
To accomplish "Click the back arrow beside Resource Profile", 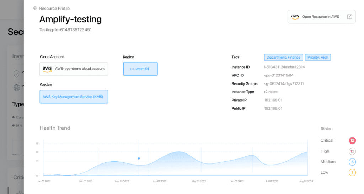I will click(x=35, y=8).
